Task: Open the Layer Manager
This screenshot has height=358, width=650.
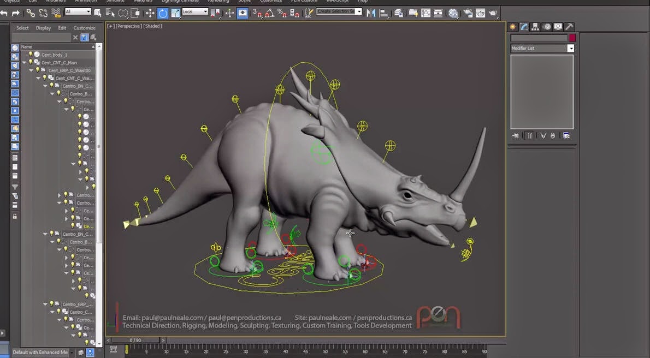Action: (x=399, y=13)
